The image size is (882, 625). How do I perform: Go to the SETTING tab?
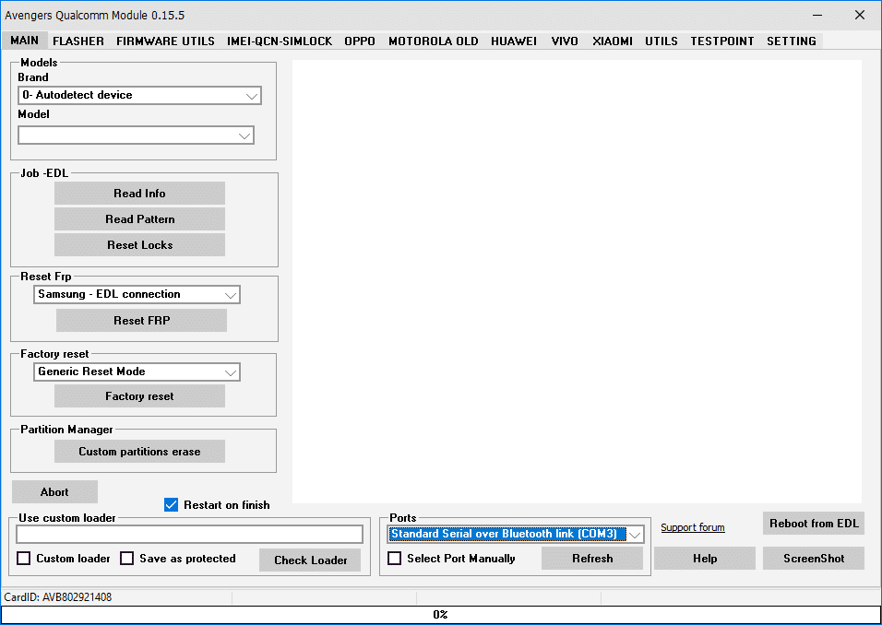click(x=792, y=41)
